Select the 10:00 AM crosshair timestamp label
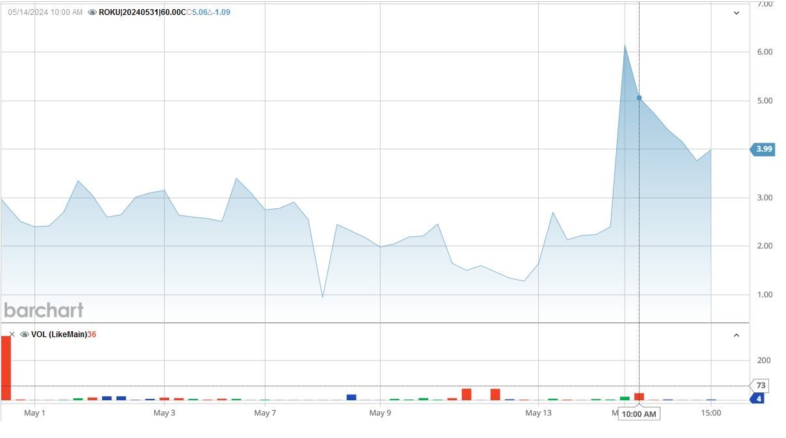The image size is (786, 438). tap(638, 413)
